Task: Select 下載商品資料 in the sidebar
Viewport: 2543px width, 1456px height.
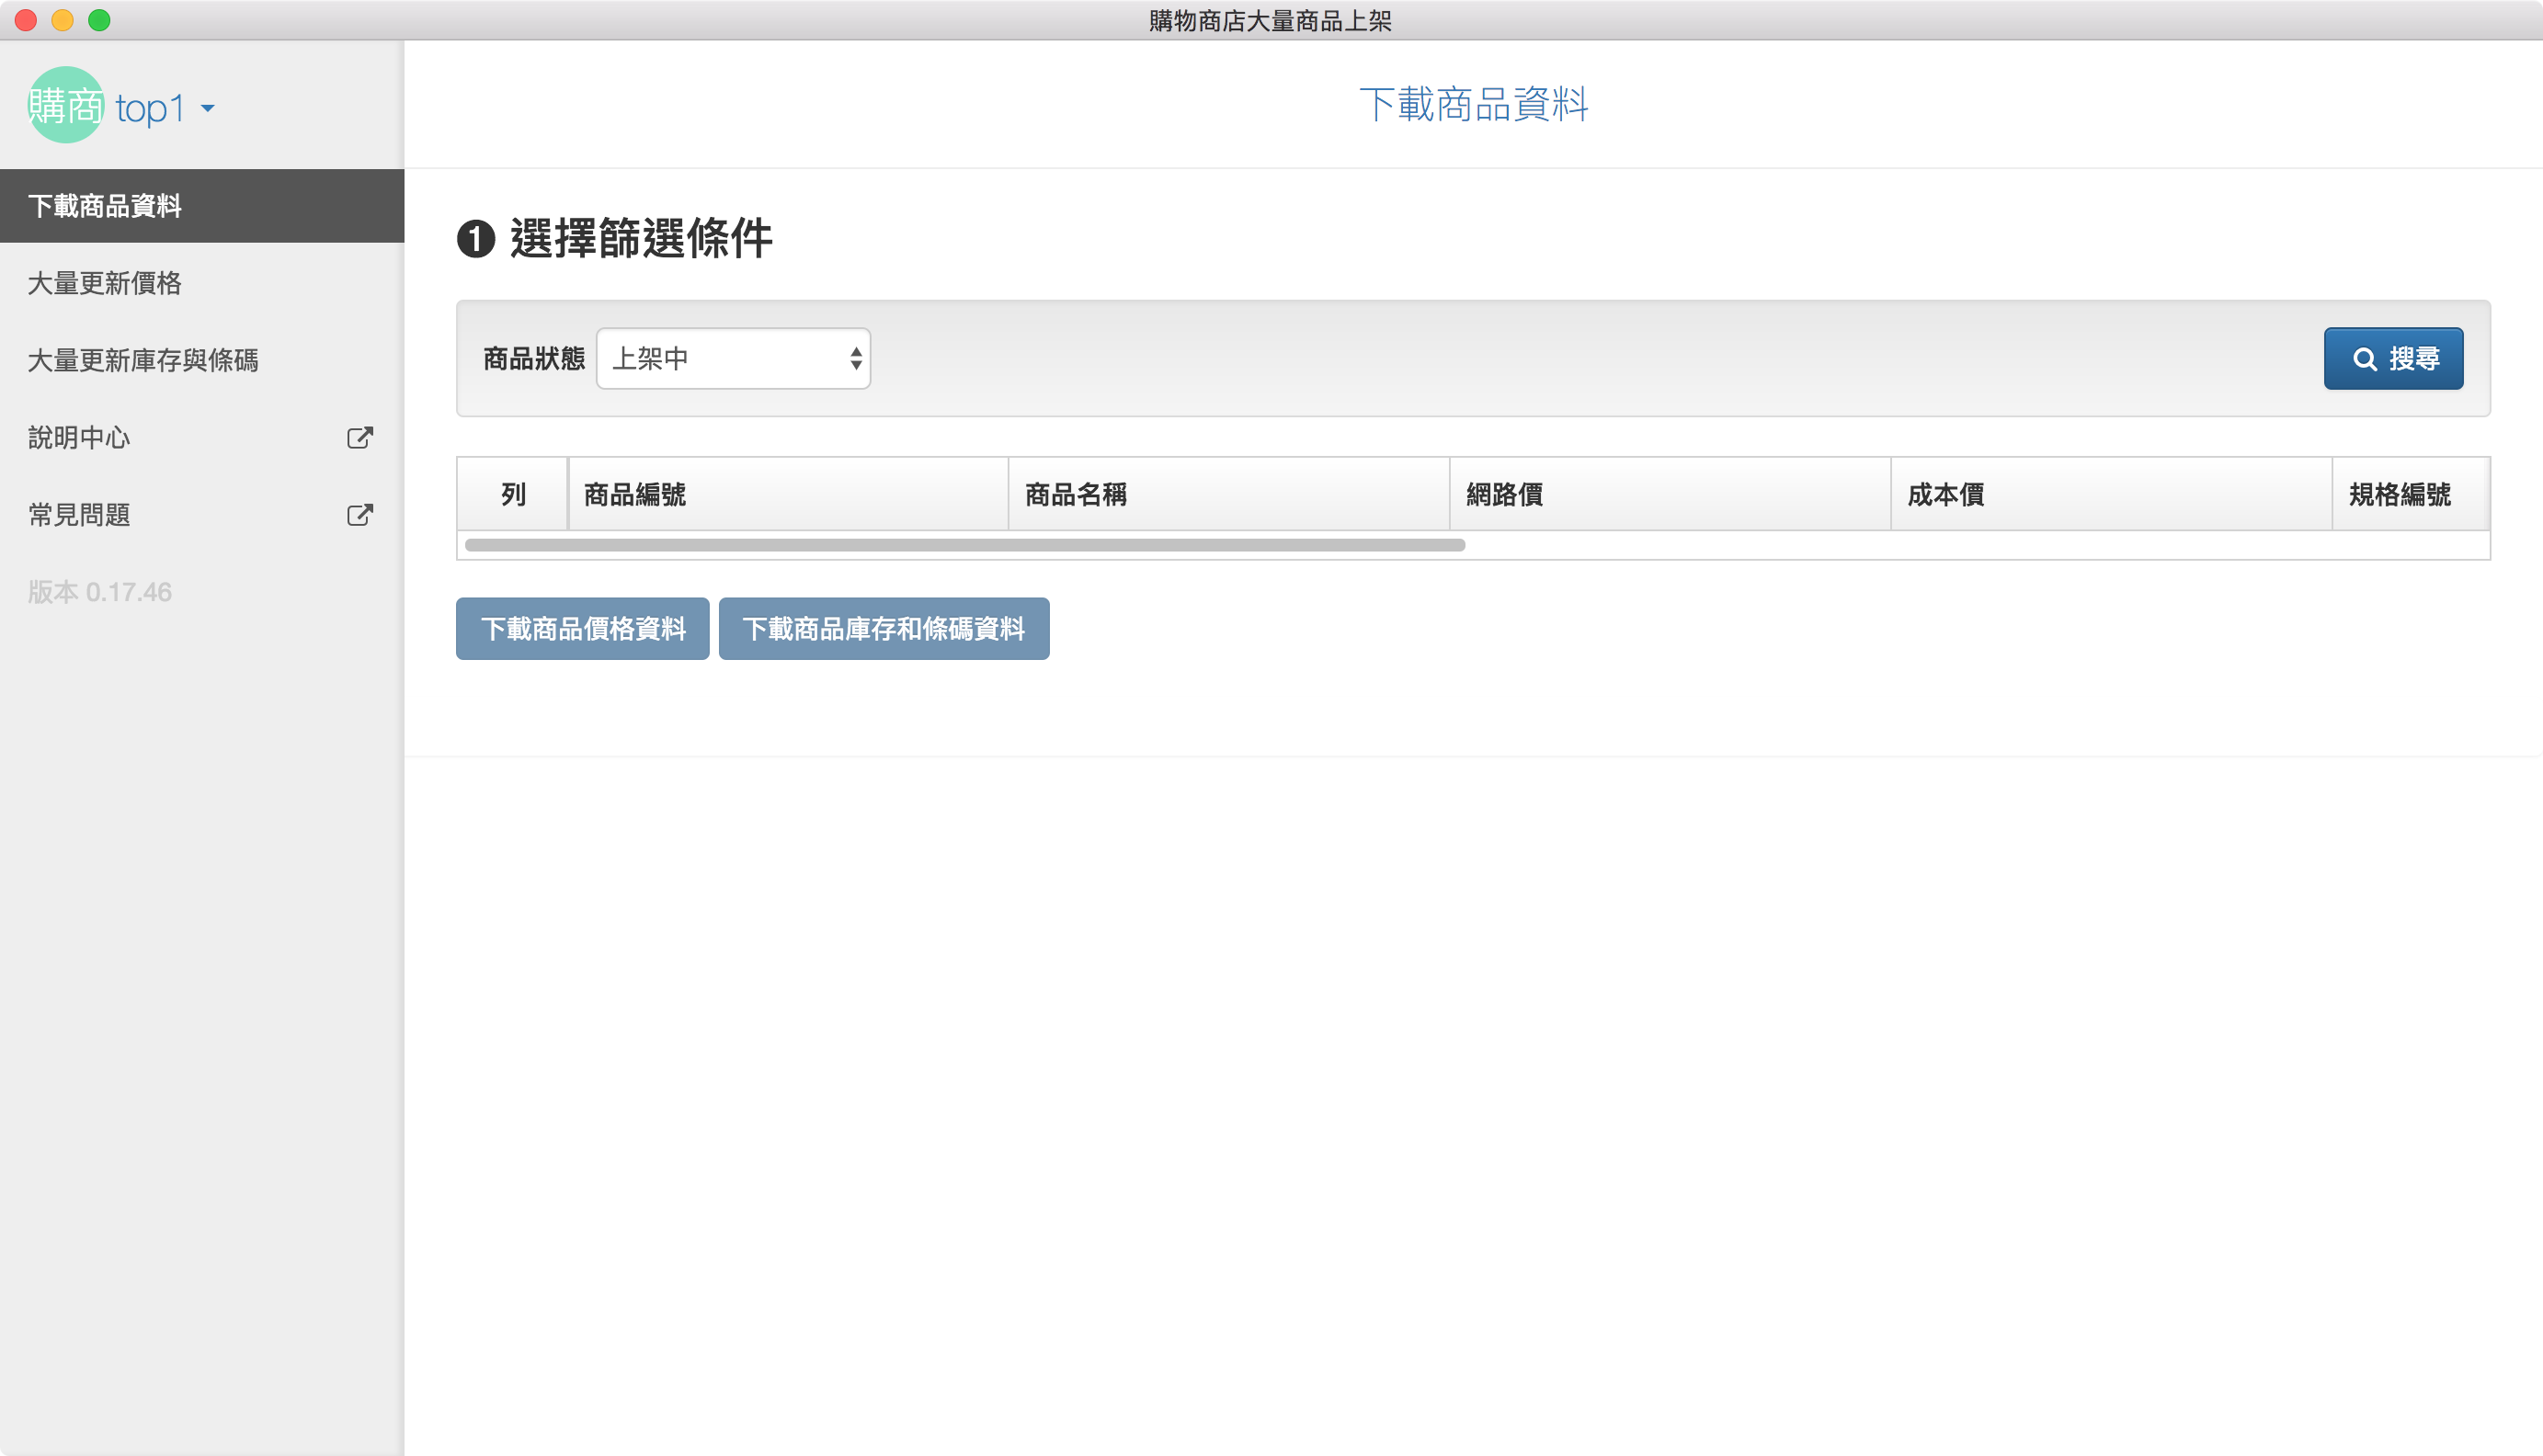Action: (202, 206)
